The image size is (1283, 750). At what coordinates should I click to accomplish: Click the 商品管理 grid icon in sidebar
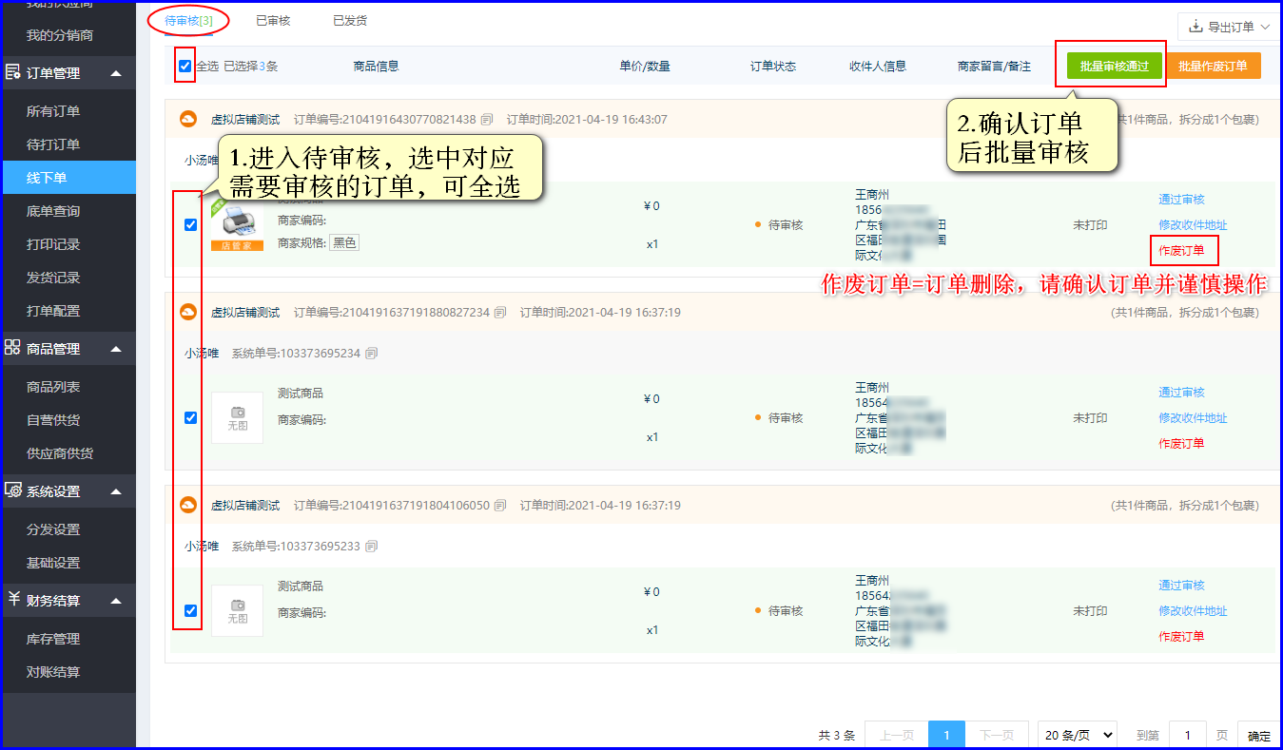click(x=13, y=349)
